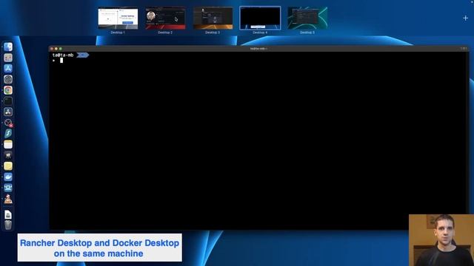Switch to Desktop 5 thumbnail

pyautogui.click(x=307, y=18)
